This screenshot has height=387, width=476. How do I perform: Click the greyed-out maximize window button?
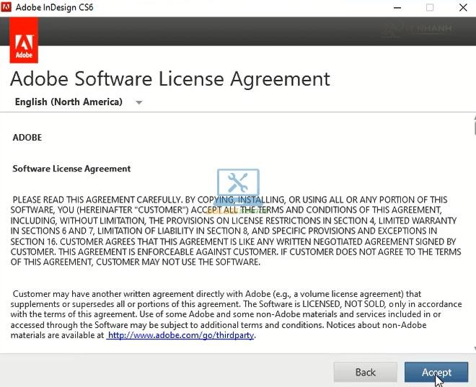click(x=430, y=8)
